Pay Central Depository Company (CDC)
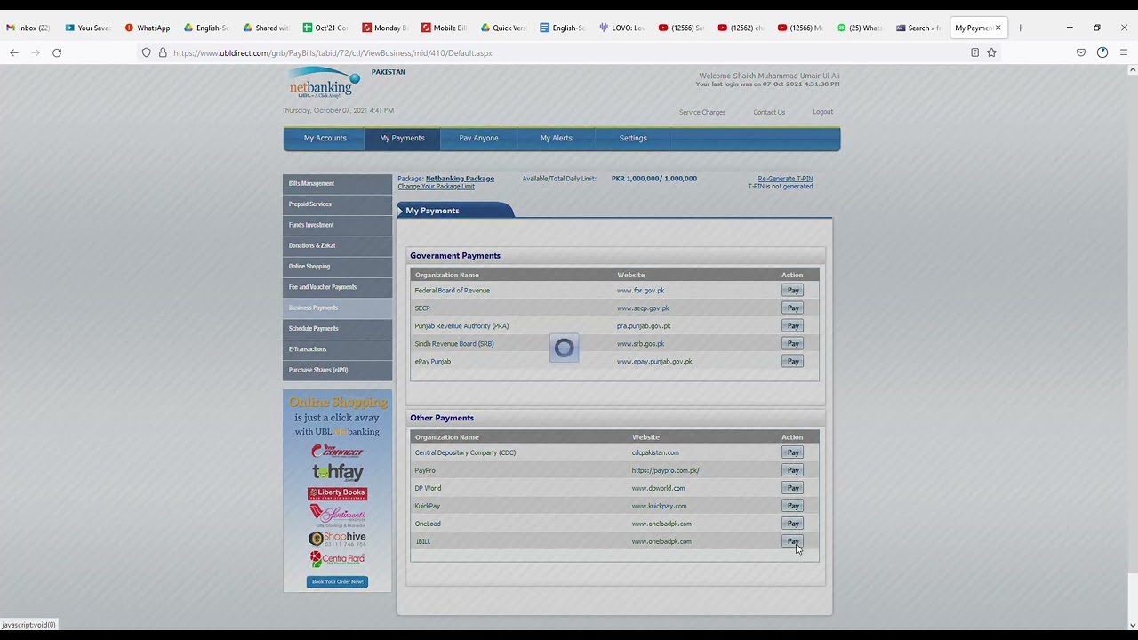1138x640 pixels. coord(793,452)
